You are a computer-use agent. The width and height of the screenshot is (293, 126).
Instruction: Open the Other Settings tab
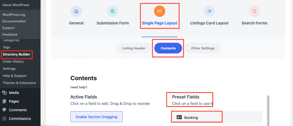[203, 48]
